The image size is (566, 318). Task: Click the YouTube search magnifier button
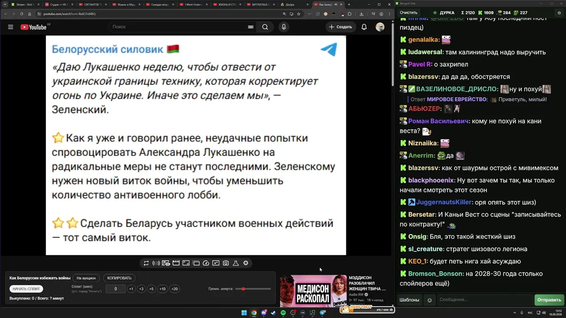[265, 27]
